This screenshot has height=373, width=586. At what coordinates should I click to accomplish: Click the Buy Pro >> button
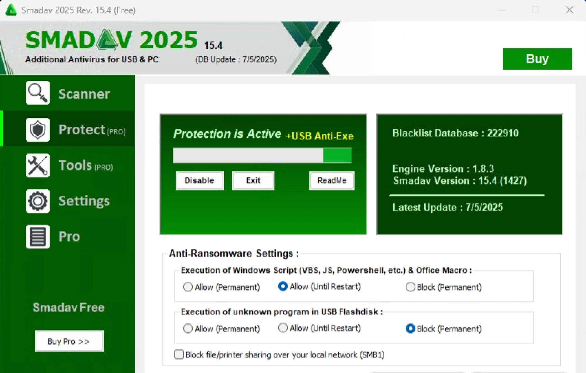[x=69, y=341]
